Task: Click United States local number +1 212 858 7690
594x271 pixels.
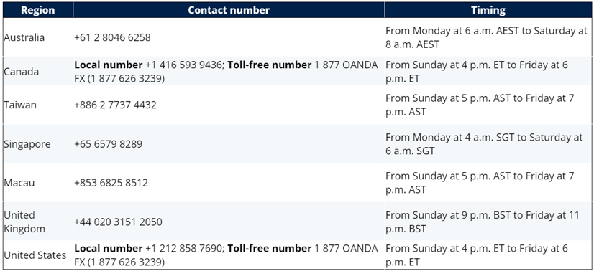Action: pos(183,248)
